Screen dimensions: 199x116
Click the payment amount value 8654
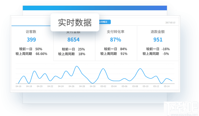click(73, 40)
